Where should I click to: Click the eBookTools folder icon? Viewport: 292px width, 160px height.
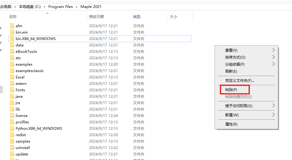(x=12, y=51)
